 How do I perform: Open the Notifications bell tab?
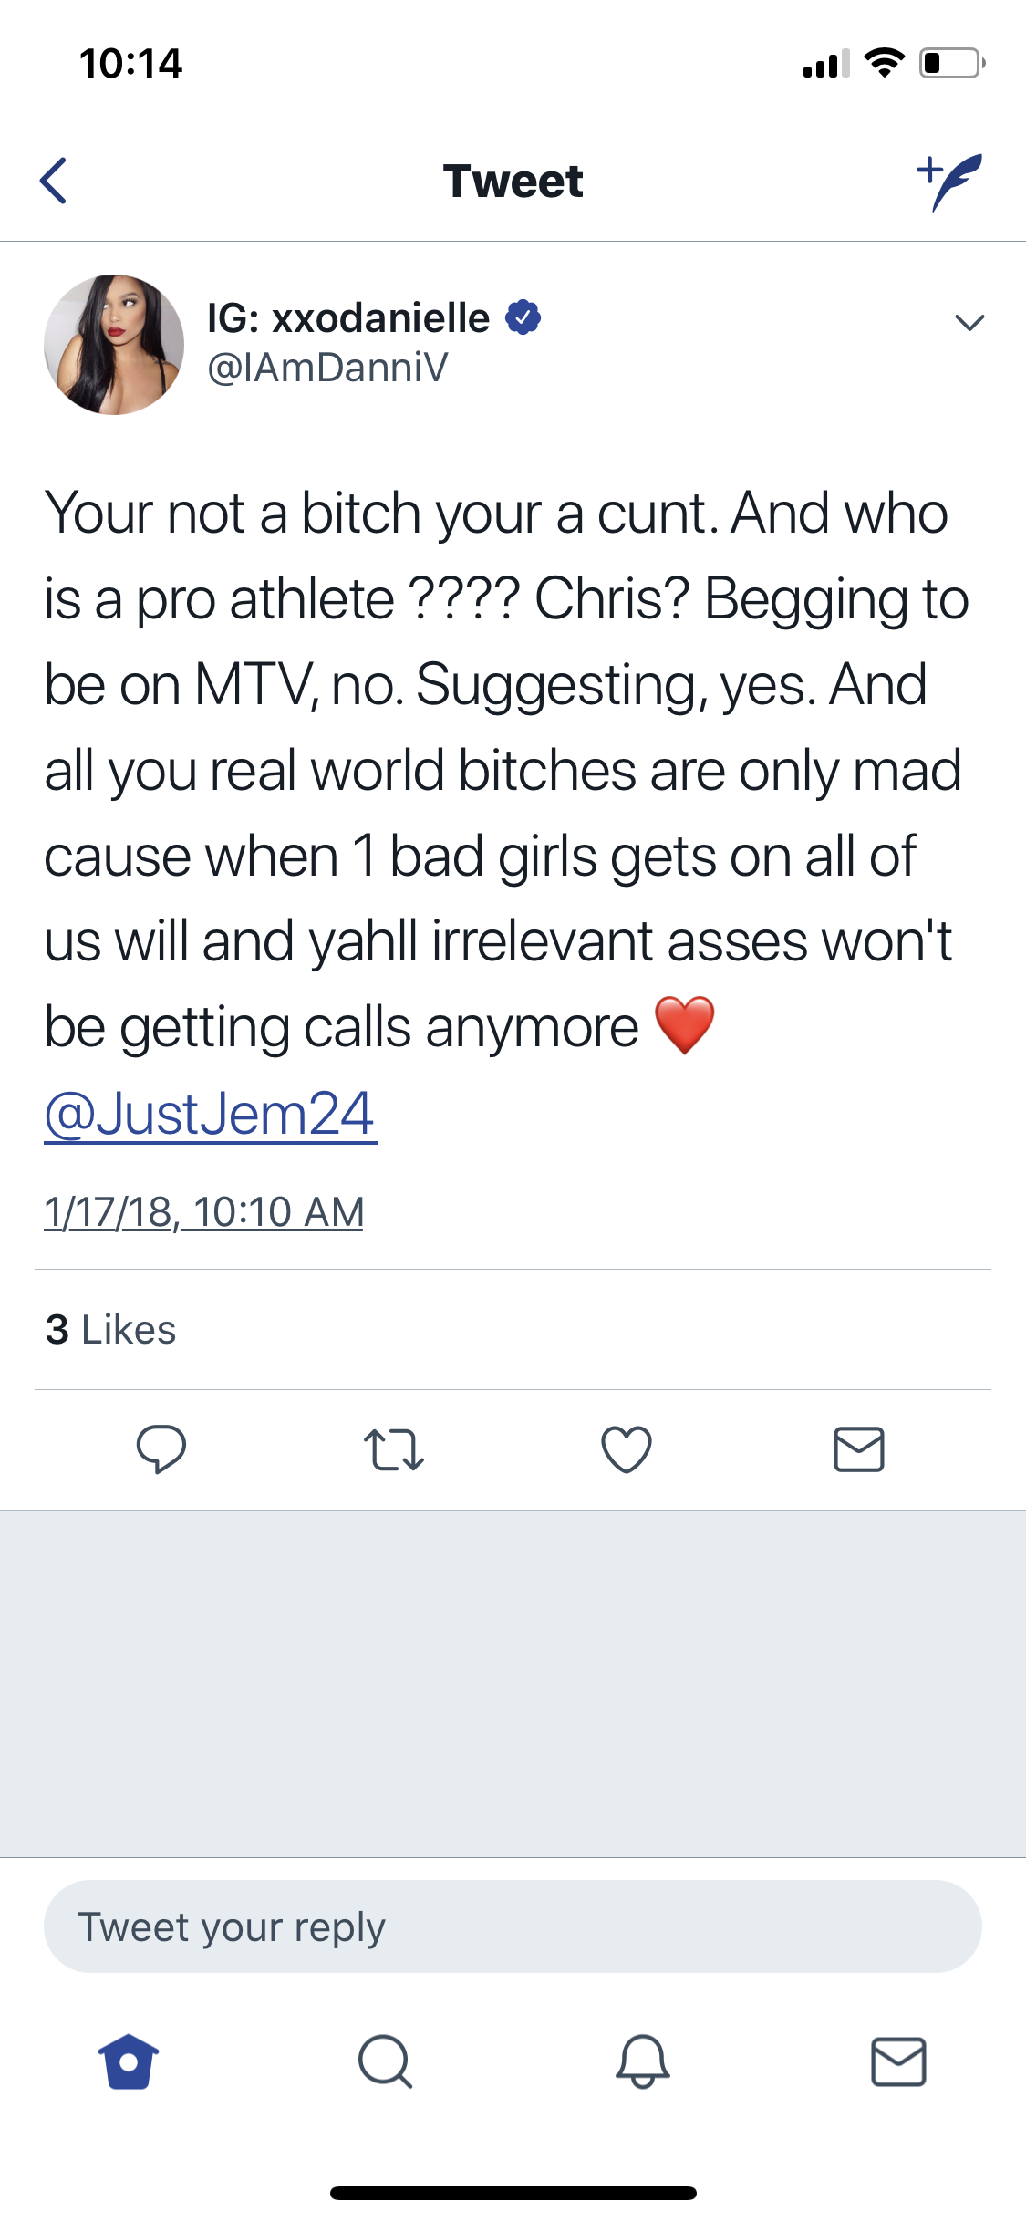[x=643, y=2061]
